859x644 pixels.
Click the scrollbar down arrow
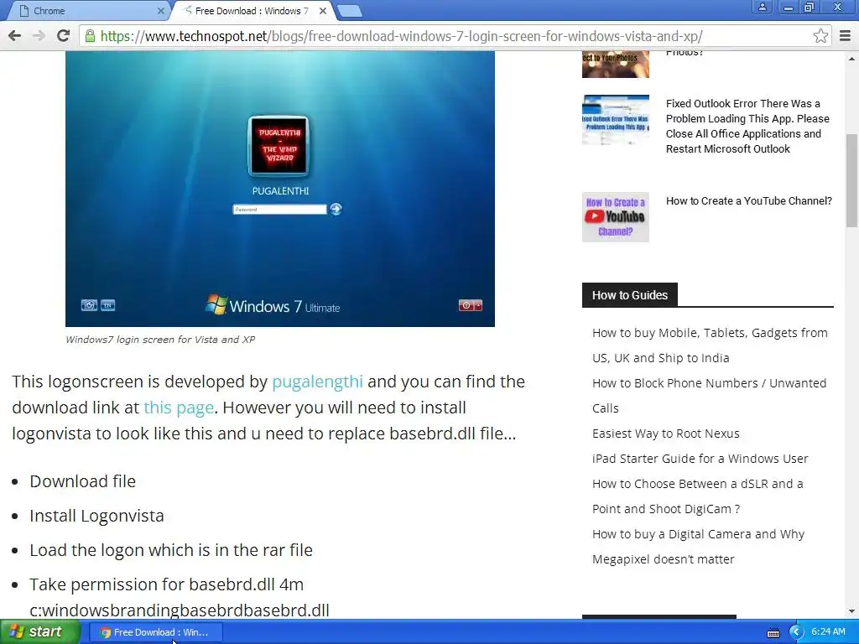coord(852,611)
